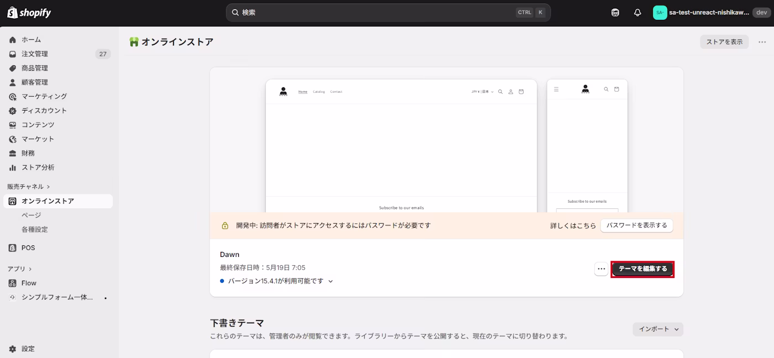Click the POS app icon
Image resolution: width=774 pixels, height=358 pixels.
click(13, 248)
